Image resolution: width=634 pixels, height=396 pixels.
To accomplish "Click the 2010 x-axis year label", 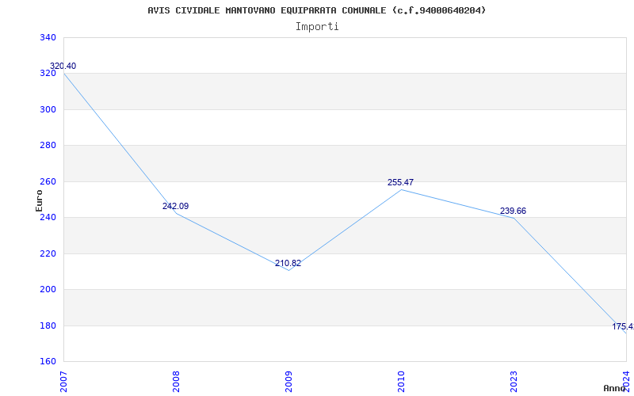I will [x=401, y=382].
